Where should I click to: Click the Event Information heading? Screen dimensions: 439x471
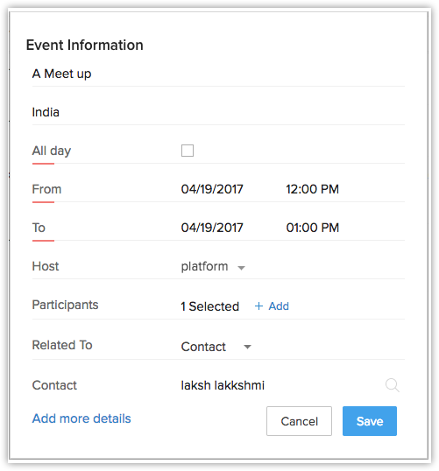click(x=84, y=45)
